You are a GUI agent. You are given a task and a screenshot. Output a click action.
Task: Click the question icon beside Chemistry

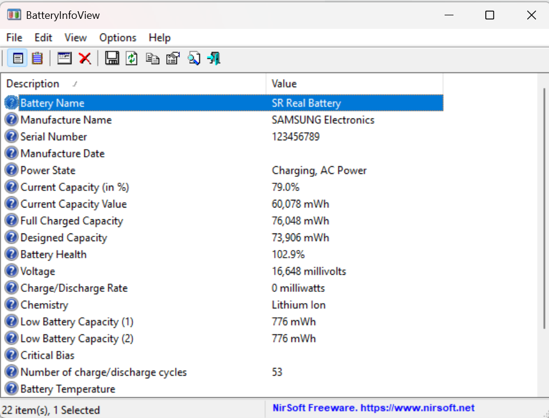tap(11, 304)
